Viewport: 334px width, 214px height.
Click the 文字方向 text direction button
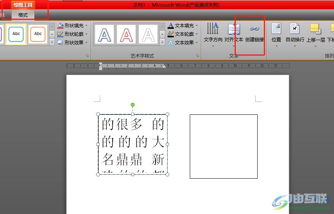coord(213,35)
